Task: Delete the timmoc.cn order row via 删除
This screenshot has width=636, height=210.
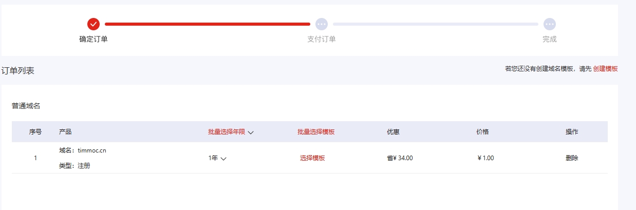Action: (572, 158)
